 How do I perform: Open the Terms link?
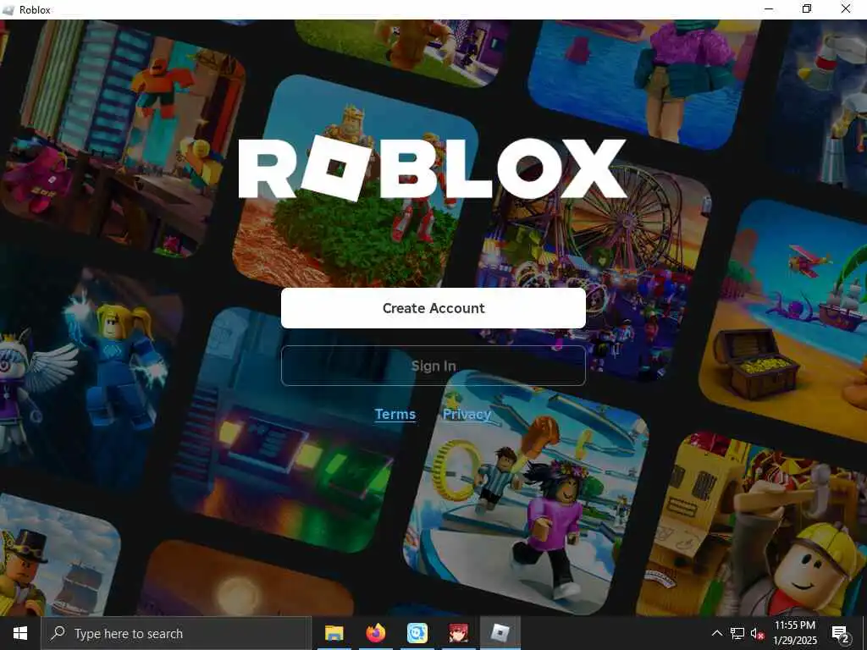(395, 414)
